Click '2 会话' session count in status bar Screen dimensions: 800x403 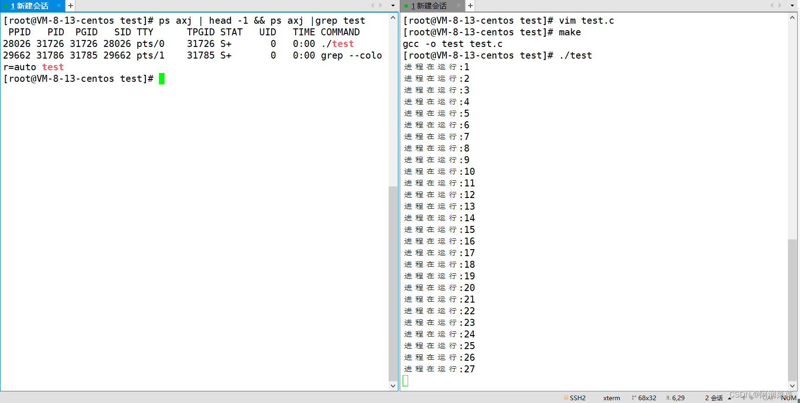click(714, 398)
